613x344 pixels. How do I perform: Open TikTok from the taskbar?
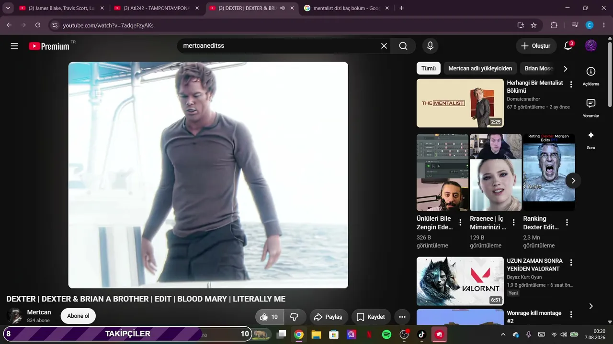pos(421,334)
